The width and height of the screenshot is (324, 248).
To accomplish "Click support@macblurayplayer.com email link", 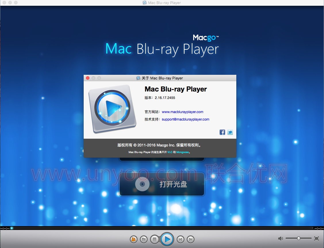I will click(185, 119).
